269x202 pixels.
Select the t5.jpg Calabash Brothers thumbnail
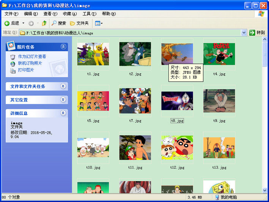click(93, 101)
